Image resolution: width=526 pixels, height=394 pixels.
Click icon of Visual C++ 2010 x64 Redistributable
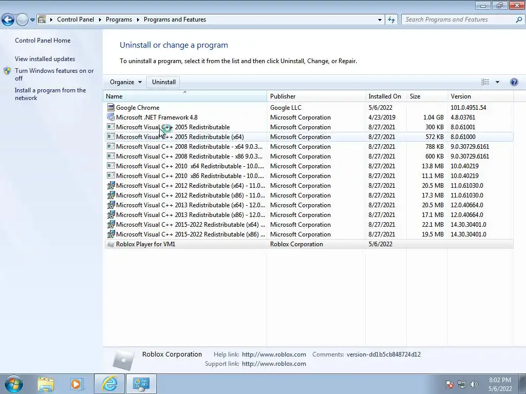(x=111, y=166)
